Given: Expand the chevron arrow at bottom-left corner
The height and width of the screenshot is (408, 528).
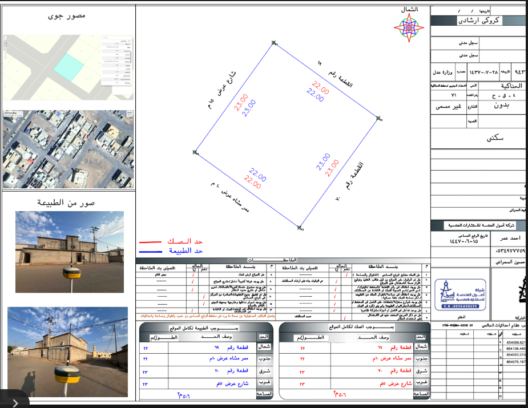Looking at the screenshot, I should click(x=15, y=403).
